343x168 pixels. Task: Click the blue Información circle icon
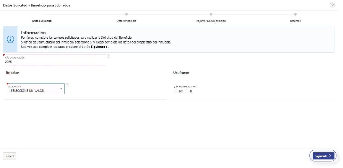(x=10, y=39)
